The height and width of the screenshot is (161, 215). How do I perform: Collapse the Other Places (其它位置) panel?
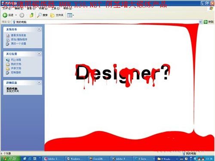(x=39, y=54)
